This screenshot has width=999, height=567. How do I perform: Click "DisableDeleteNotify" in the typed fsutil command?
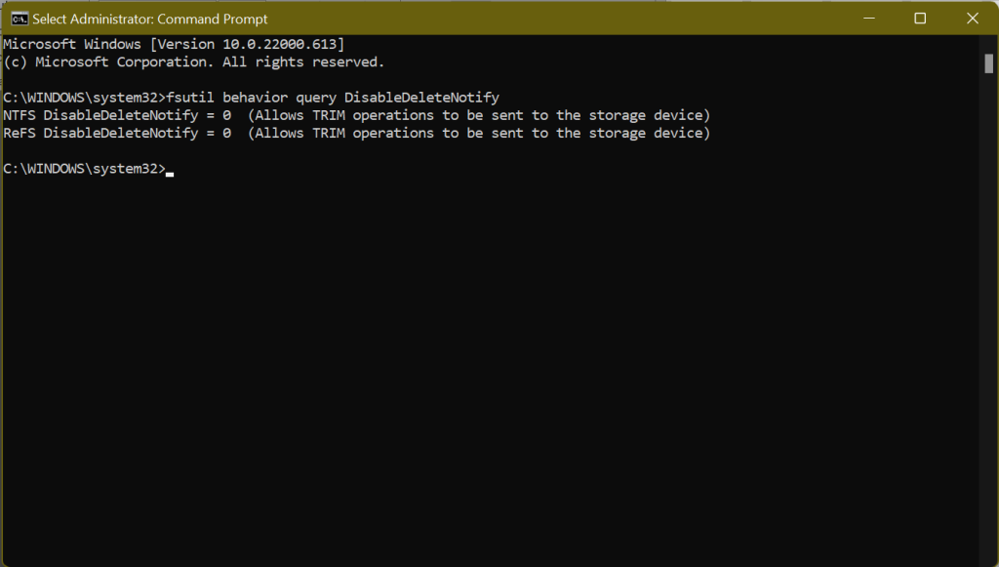[421, 98]
